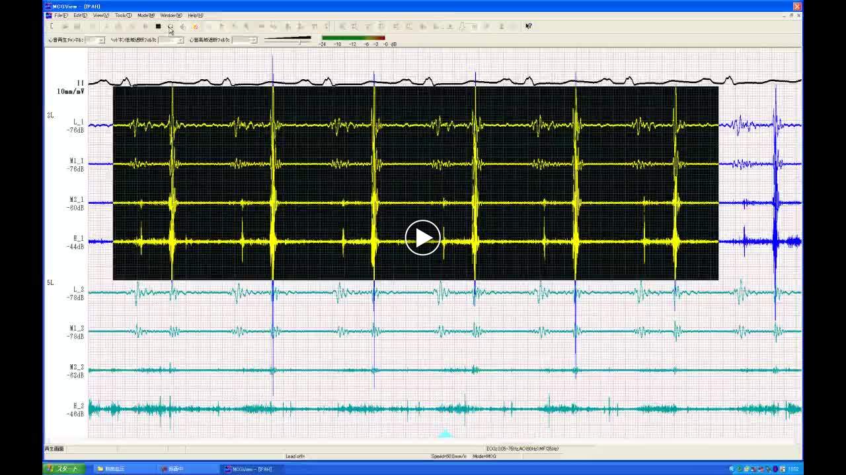Image resolution: width=846 pixels, height=475 pixels.
Task: Click the black stop button in toolbar
Action: pos(158,26)
